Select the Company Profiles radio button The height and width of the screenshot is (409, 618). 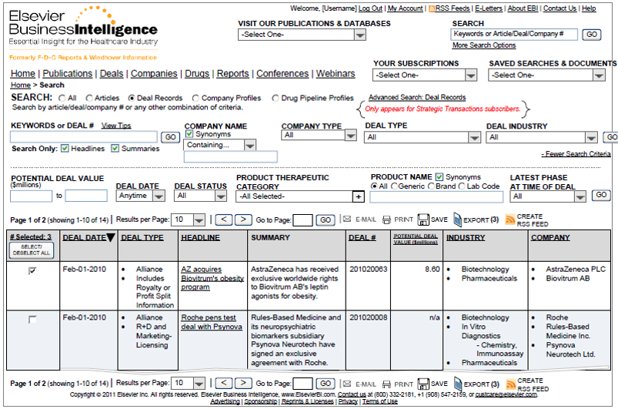[x=195, y=98]
